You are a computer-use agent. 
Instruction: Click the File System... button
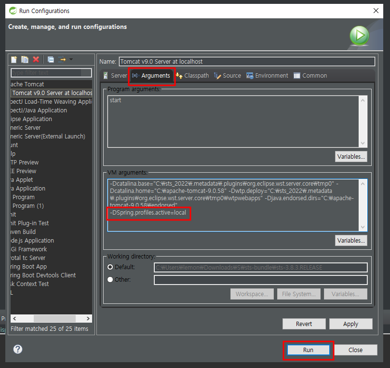point(299,294)
